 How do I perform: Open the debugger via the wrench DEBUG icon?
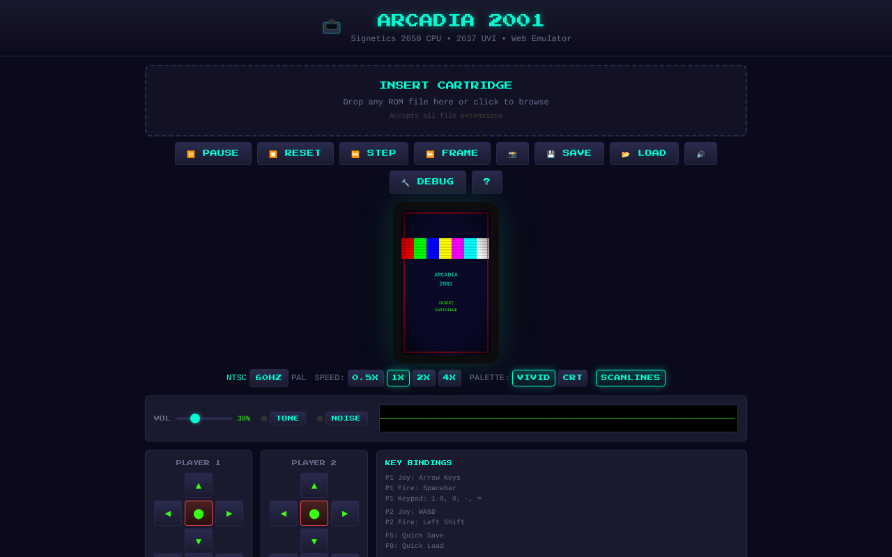pos(427,182)
